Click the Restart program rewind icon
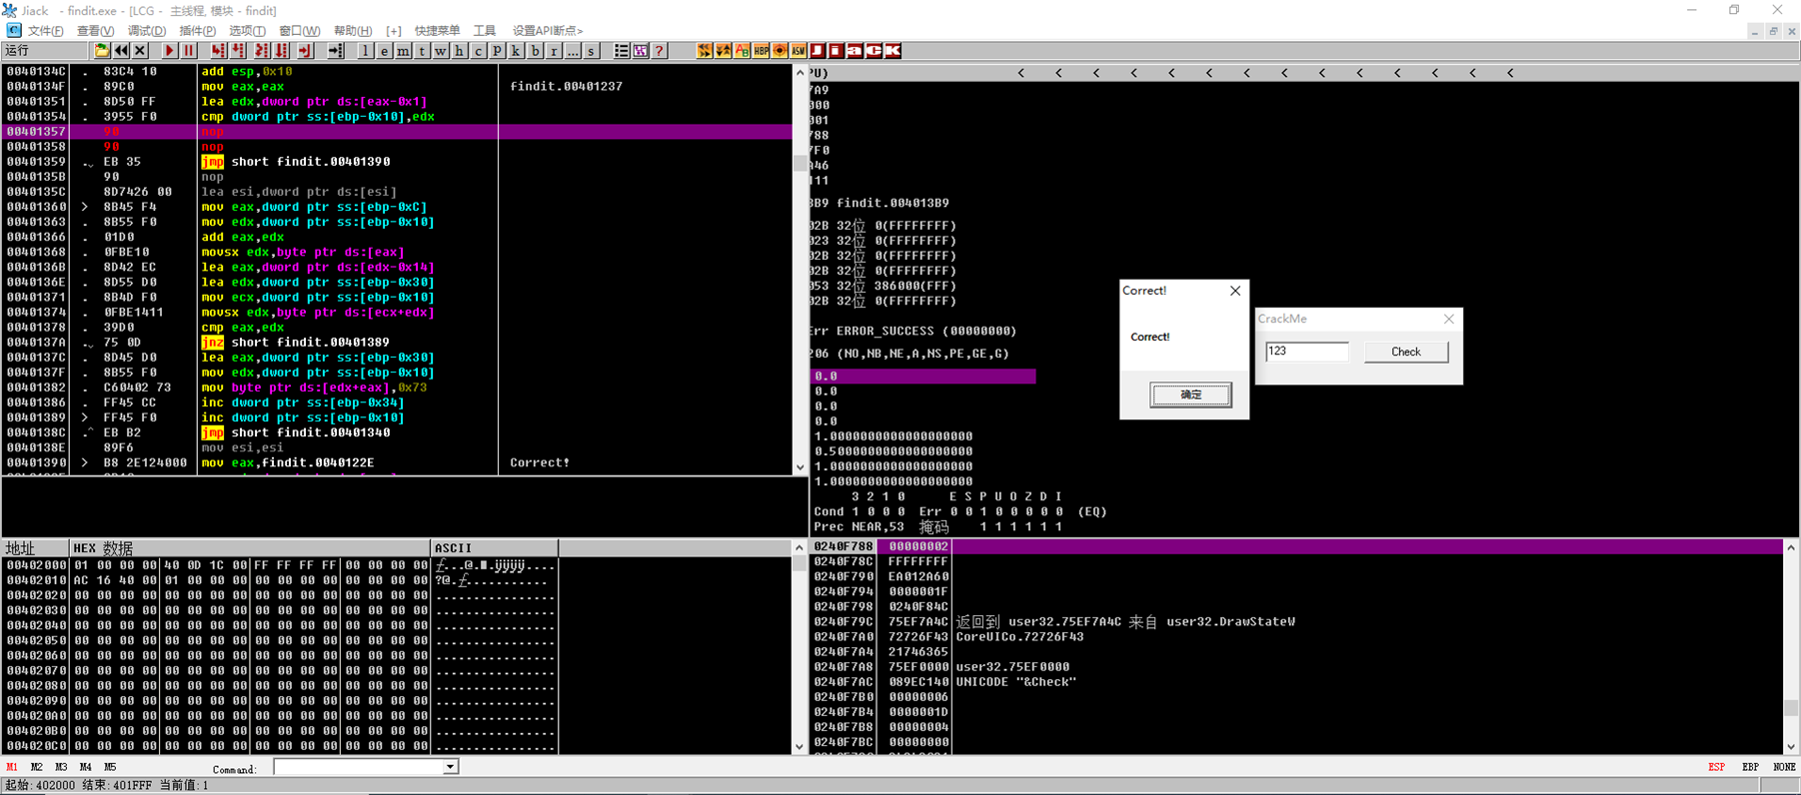 coord(121,51)
